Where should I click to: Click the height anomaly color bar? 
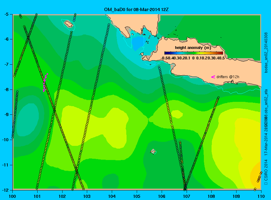[x=194, y=53]
